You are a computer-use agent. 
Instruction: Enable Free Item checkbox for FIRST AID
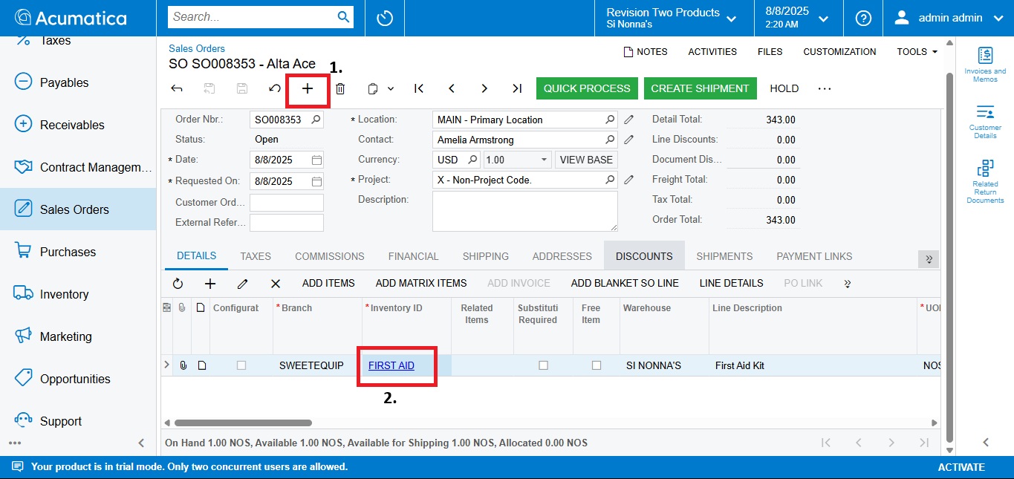click(x=596, y=365)
